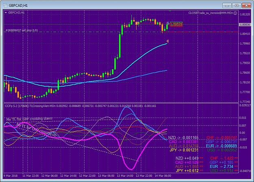The height and width of the screenshot is (182, 254).
Task: Click the 12 Mar 06:00 time axis label
Action: pyautogui.click(x=50, y=176)
